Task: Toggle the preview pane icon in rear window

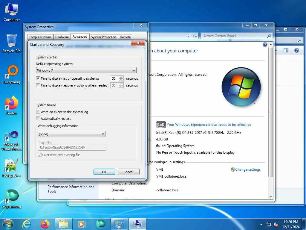Action: coord(286,50)
